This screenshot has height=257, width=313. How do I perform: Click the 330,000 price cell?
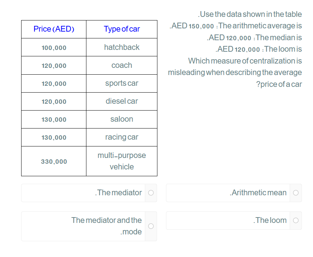pyautogui.click(x=54, y=162)
